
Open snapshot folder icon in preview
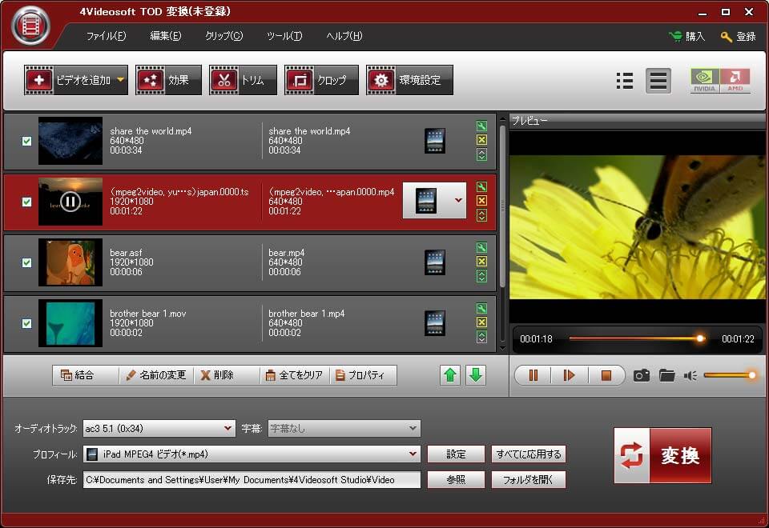tap(666, 376)
